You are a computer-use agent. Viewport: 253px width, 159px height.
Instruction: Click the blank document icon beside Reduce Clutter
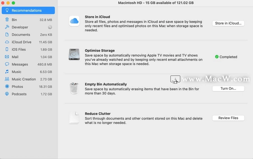pyautogui.click(x=74, y=118)
